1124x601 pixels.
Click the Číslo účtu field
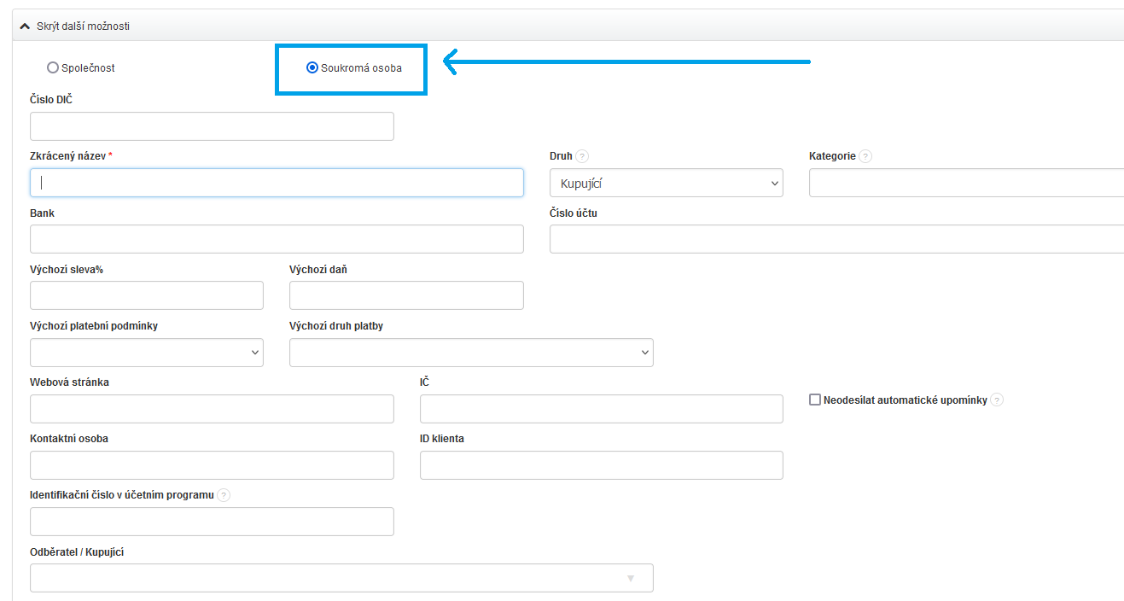[836, 239]
